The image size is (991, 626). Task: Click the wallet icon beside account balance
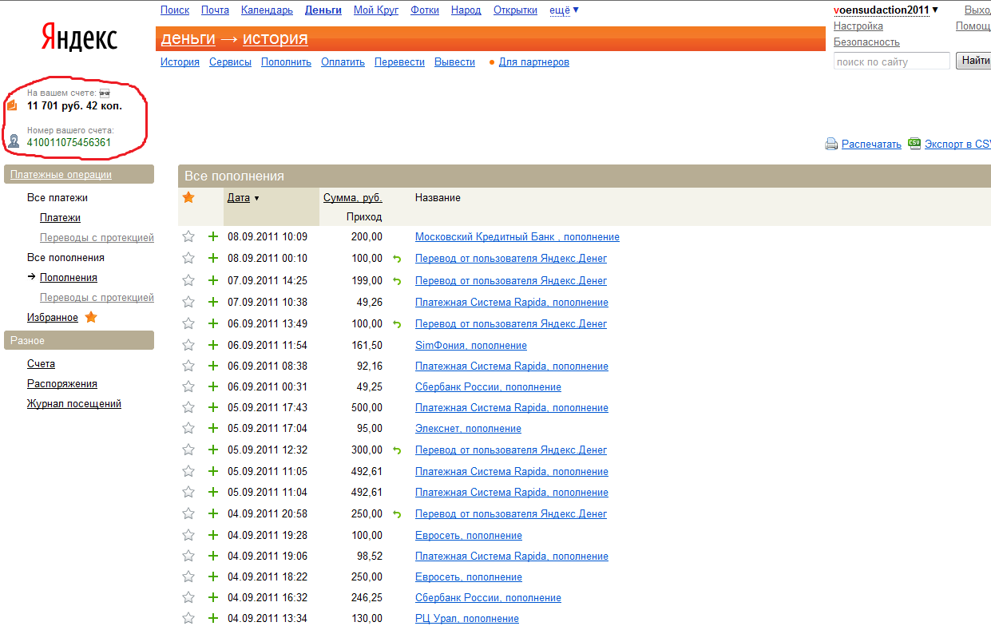[13, 105]
